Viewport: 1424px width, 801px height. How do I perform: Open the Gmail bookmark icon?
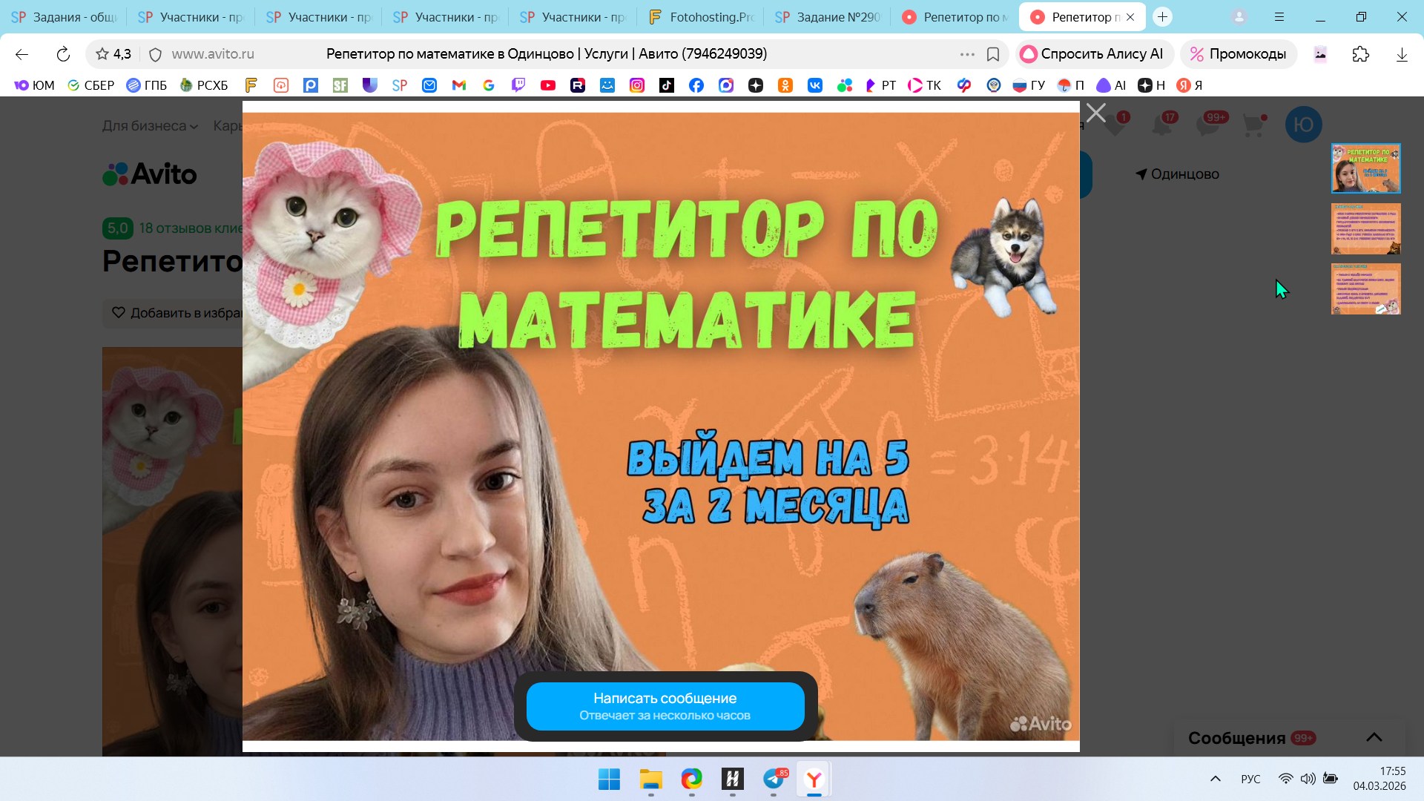point(459,85)
